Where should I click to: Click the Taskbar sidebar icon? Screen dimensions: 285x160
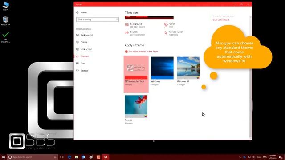tap(77, 71)
